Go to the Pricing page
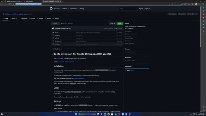This screenshot has width=206, height=116. (x=82, y=9)
